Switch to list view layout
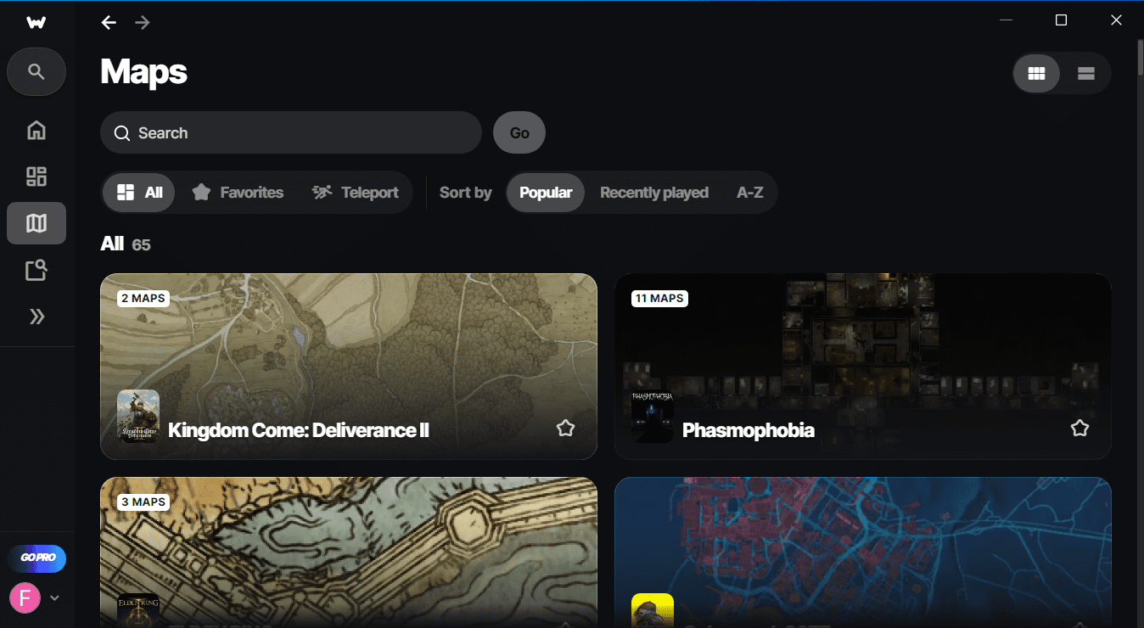 (1085, 74)
